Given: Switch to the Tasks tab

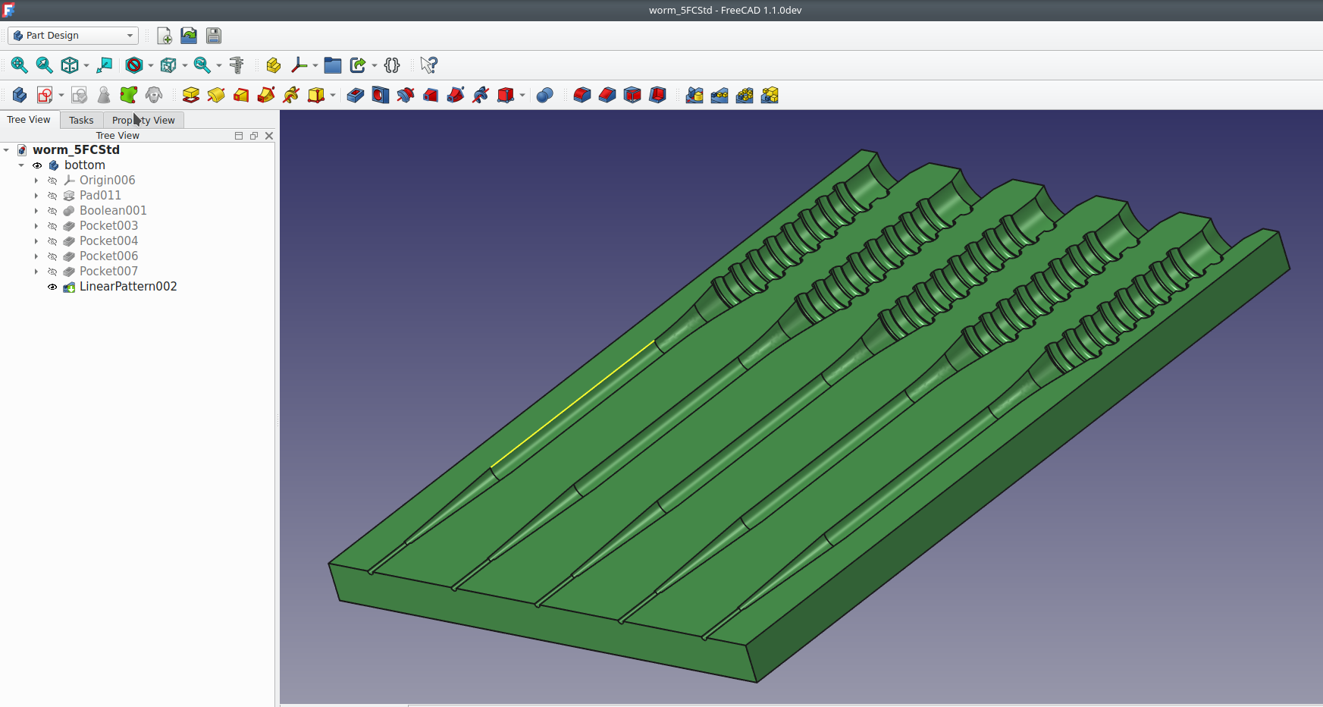Looking at the screenshot, I should [81, 121].
